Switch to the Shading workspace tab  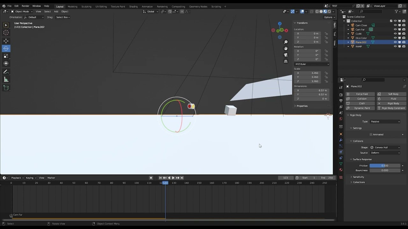point(133,6)
